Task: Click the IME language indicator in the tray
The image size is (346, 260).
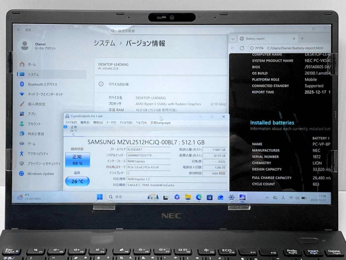Action: tap(283, 198)
